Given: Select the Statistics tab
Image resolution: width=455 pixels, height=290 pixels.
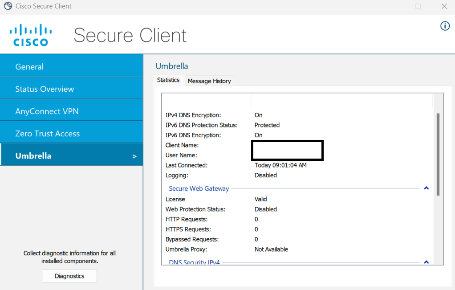Looking at the screenshot, I should pyautogui.click(x=168, y=80).
